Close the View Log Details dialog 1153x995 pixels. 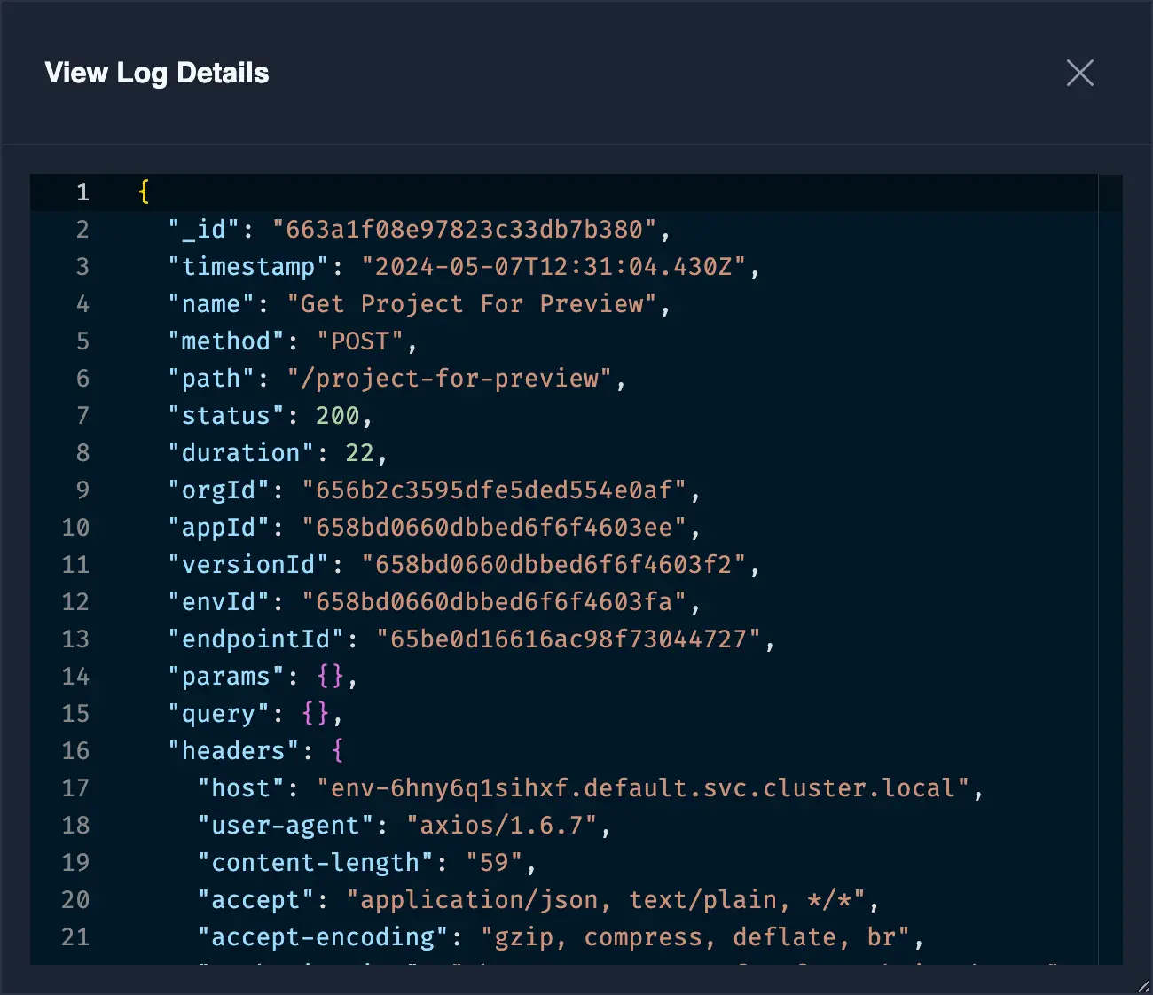click(x=1079, y=73)
